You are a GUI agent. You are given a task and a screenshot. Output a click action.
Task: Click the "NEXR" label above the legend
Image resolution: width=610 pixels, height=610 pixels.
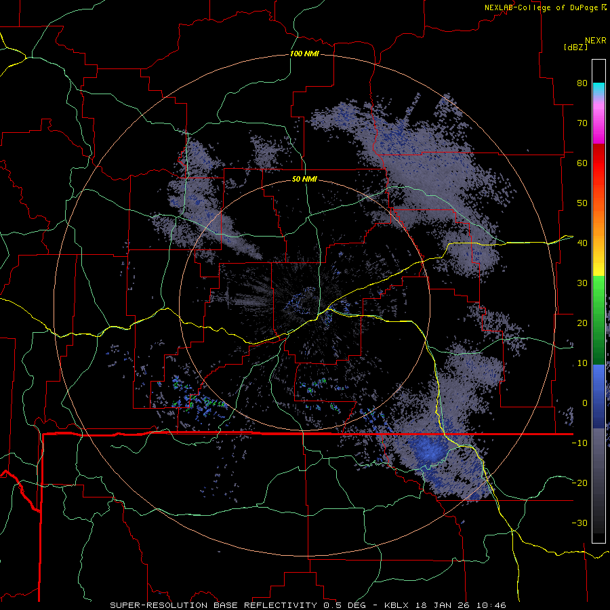[x=595, y=41]
